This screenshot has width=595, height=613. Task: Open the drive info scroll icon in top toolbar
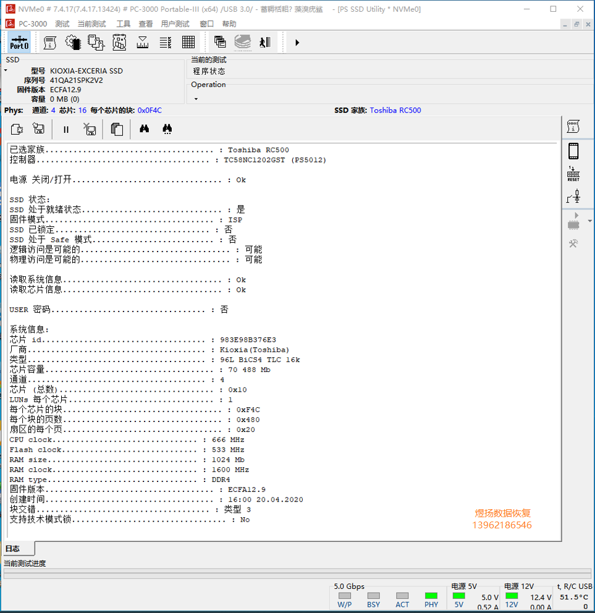point(49,42)
